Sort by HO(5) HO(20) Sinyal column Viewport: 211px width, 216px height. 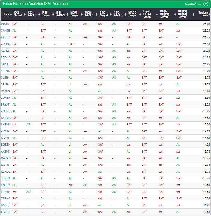click(164, 14)
